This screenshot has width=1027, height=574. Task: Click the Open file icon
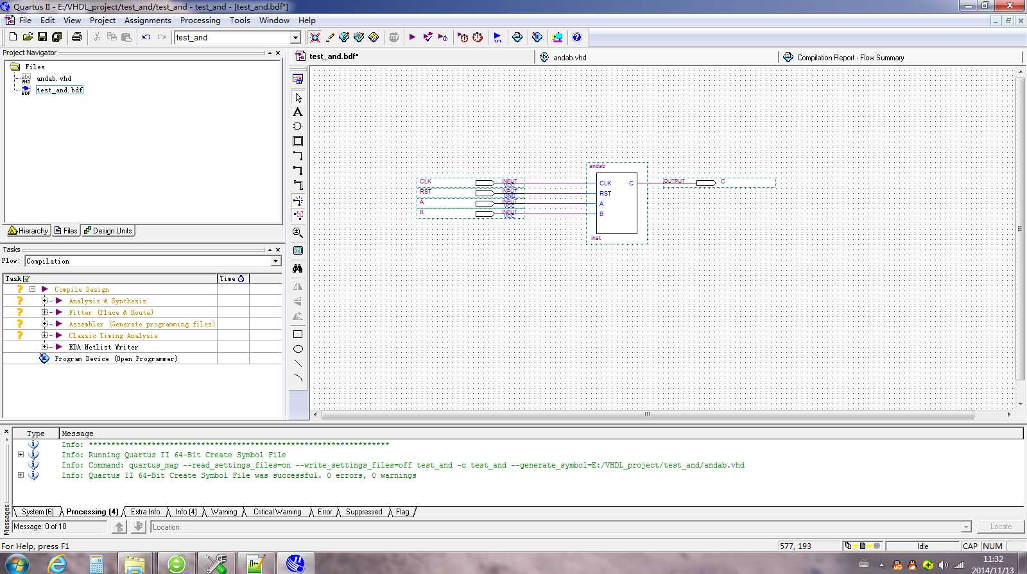point(28,37)
